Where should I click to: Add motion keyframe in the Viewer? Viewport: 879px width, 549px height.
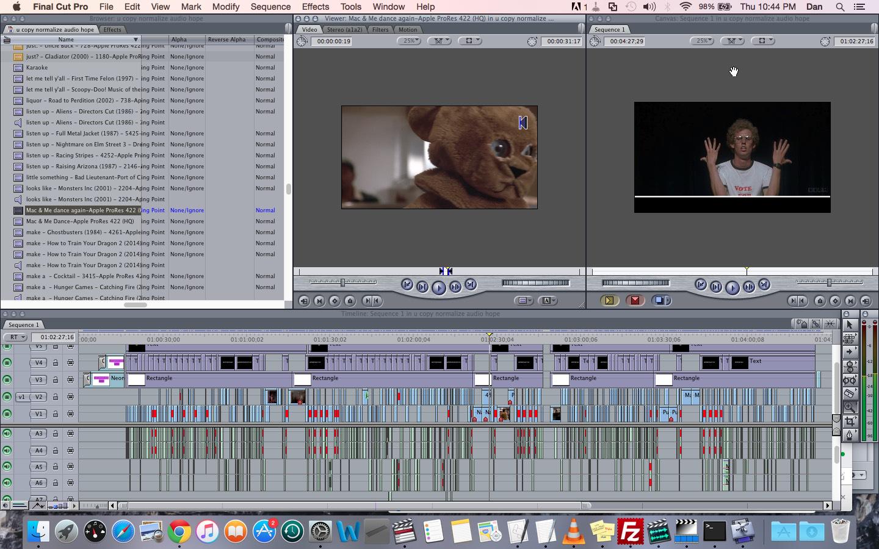pos(335,301)
